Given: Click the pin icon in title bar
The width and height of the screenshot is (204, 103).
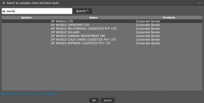Looking at the screenshot, I should 199,3.
